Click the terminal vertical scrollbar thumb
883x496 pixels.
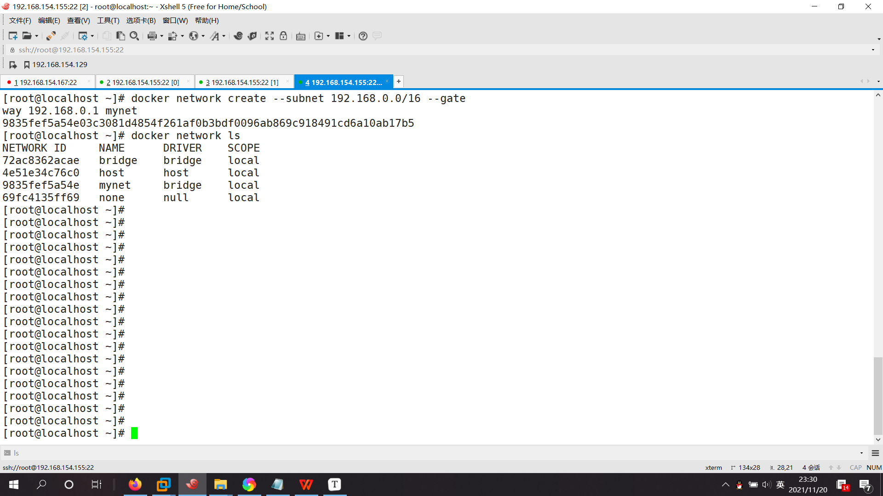pyautogui.click(x=878, y=395)
